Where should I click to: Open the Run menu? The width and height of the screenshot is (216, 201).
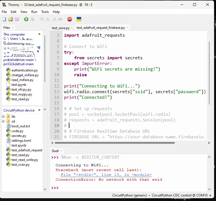[x=34, y=12]
